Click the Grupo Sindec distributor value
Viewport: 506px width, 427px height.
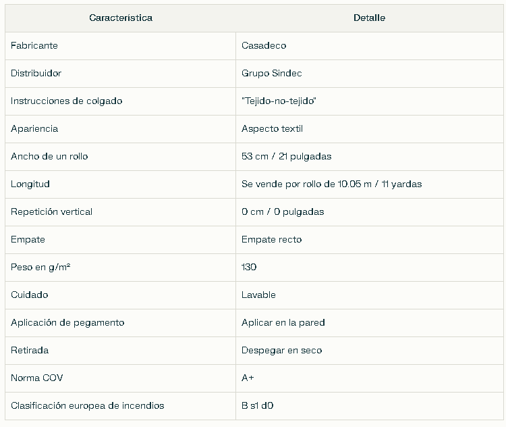click(271, 74)
